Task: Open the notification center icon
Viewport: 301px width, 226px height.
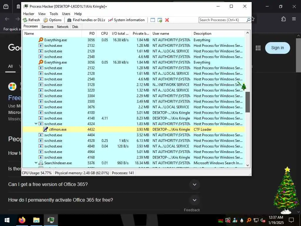Action: click(291, 220)
